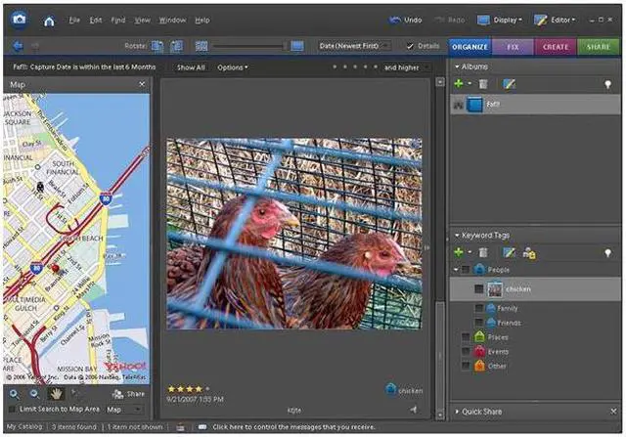Enable Limit Search to Map Area
This screenshot has width=626, height=437.
click(13, 409)
